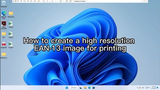Open the VMware VM menu
Screen dimensions: 160x90
28,1
